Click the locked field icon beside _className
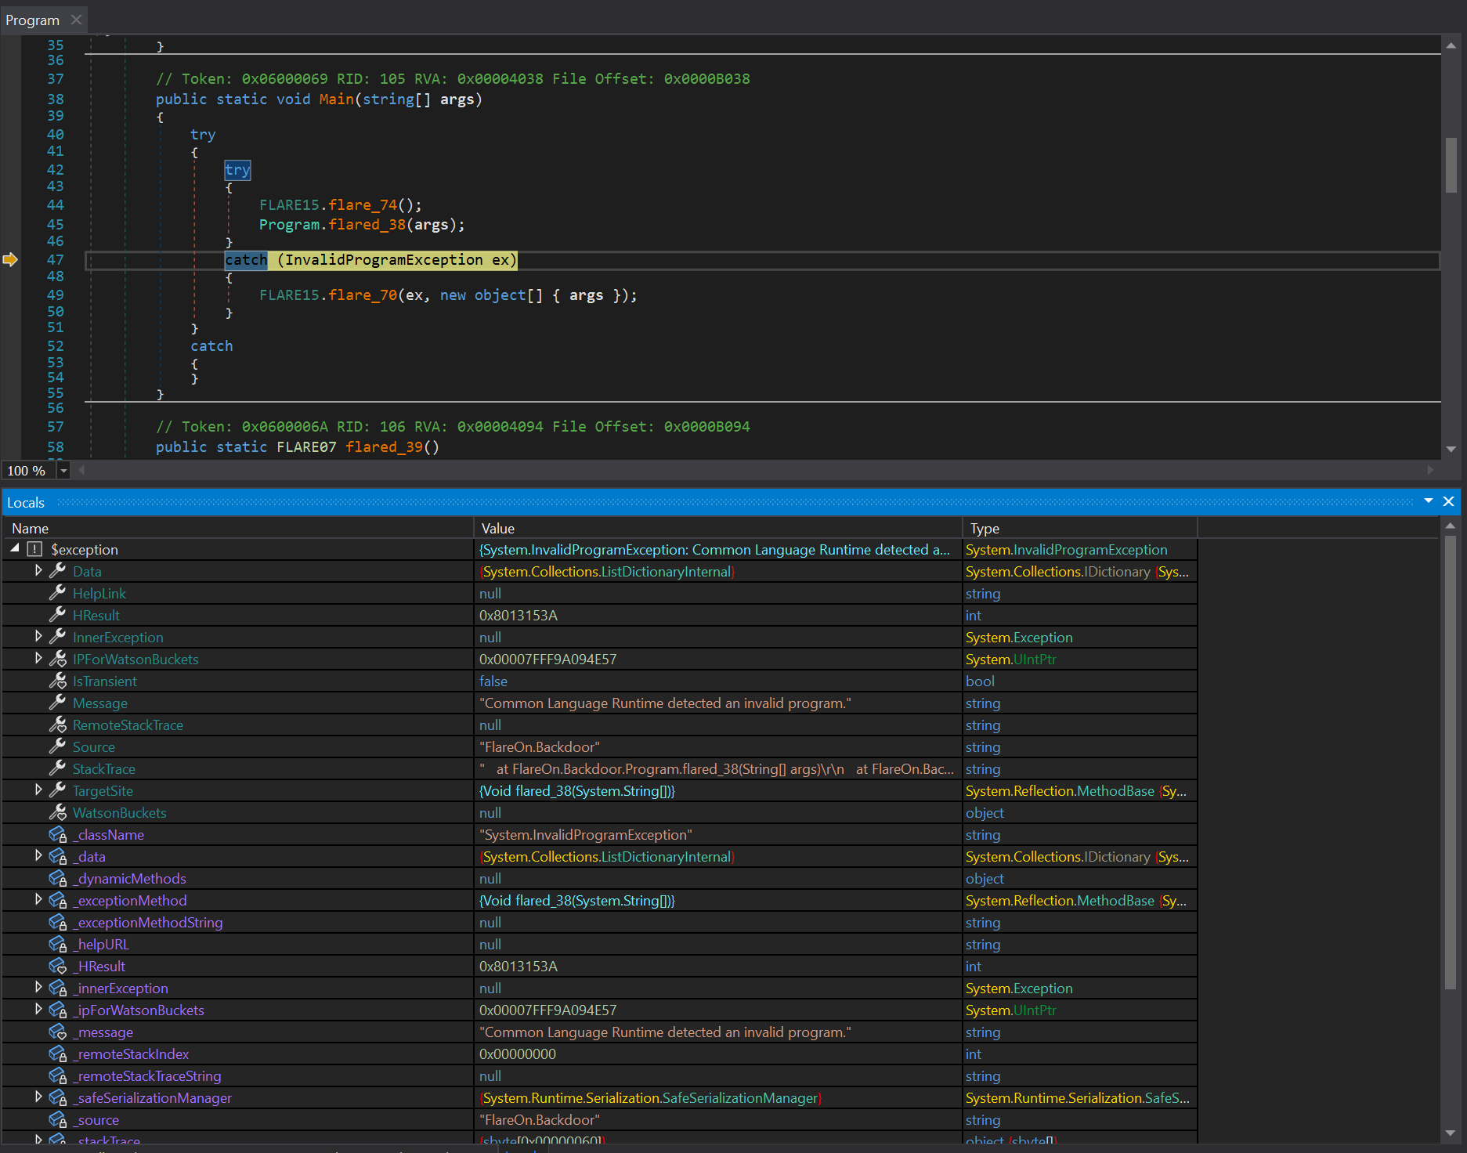Image resolution: width=1467 pixels, height=1153 pixels. (57, 834)
